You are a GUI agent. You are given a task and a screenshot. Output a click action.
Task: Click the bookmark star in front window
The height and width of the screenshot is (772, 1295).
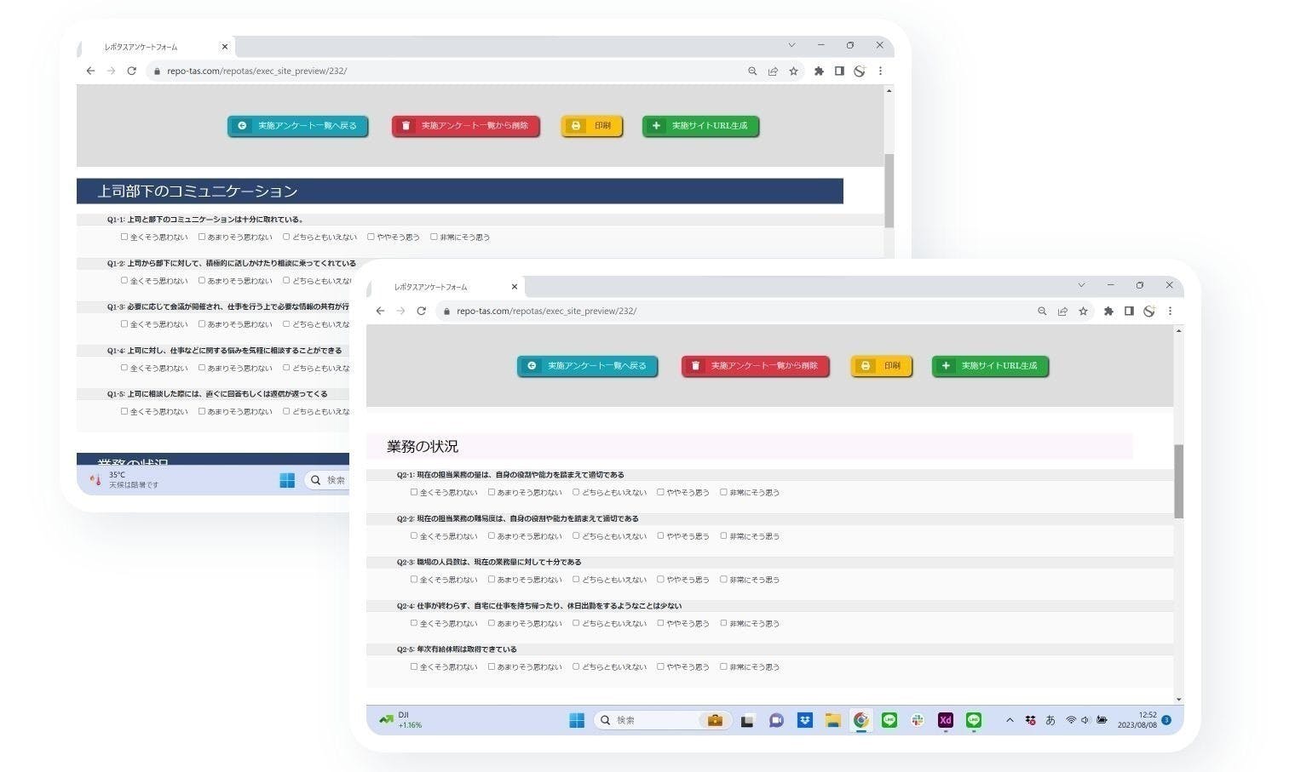coord(1083,312)
